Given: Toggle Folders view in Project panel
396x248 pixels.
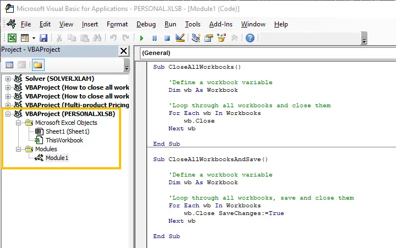Looking at the screenshot, I should [x=38, y=65].
